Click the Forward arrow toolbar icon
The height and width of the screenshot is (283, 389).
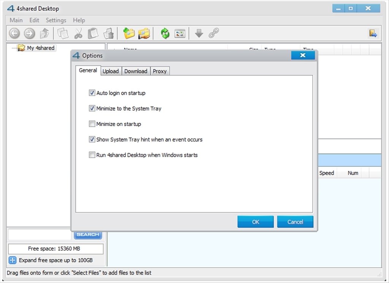(x=30, y=33)
